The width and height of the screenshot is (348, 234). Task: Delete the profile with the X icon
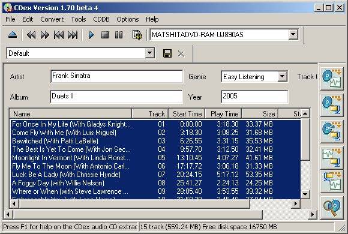pos(181,53)
